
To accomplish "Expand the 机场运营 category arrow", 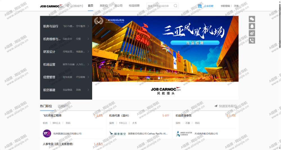I will [x=88, y=64].
